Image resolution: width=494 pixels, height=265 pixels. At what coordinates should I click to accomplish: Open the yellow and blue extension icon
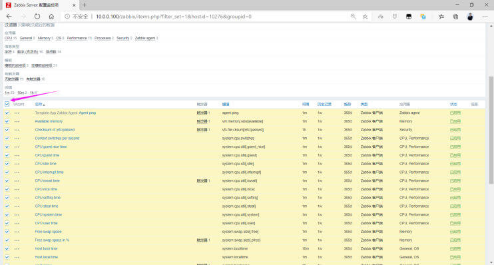coord(423,17)
